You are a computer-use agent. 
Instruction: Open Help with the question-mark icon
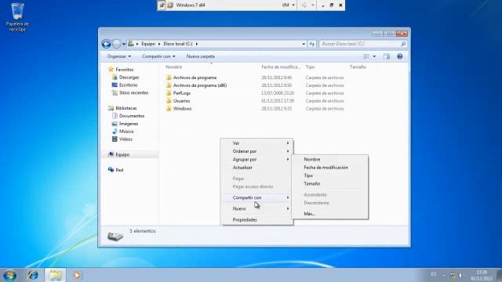399,56
